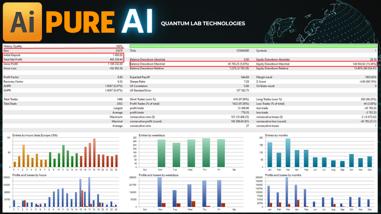The image size is (381, 214).
Task: Click maximum consecutive wins value 101 (10 408.25)
Action: tap(241, 117)
